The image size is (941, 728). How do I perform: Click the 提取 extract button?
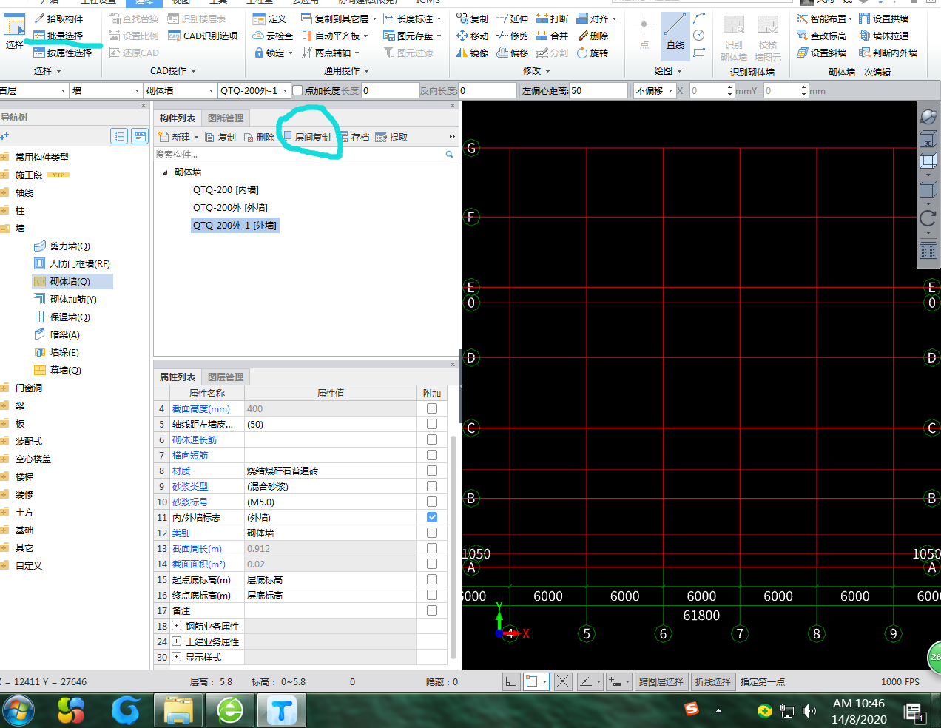392,137
